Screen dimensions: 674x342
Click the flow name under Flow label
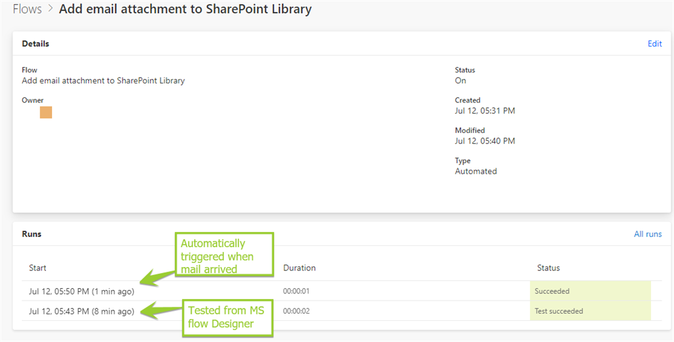point(103,80)
